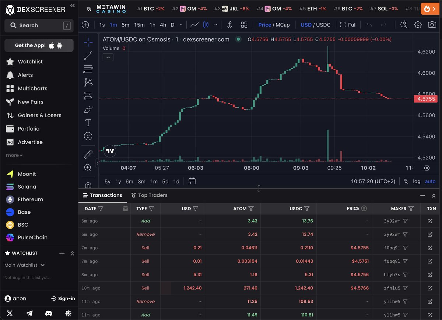Open chart settings gear icon
This screenshot has width=442, height=320.
point(418,25)
